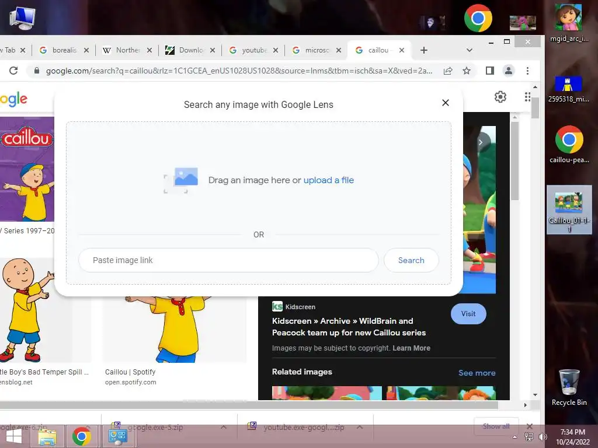Select the Computer desktop icon
The width and height of the screenshot is (598, 448).
pos(23,18)
